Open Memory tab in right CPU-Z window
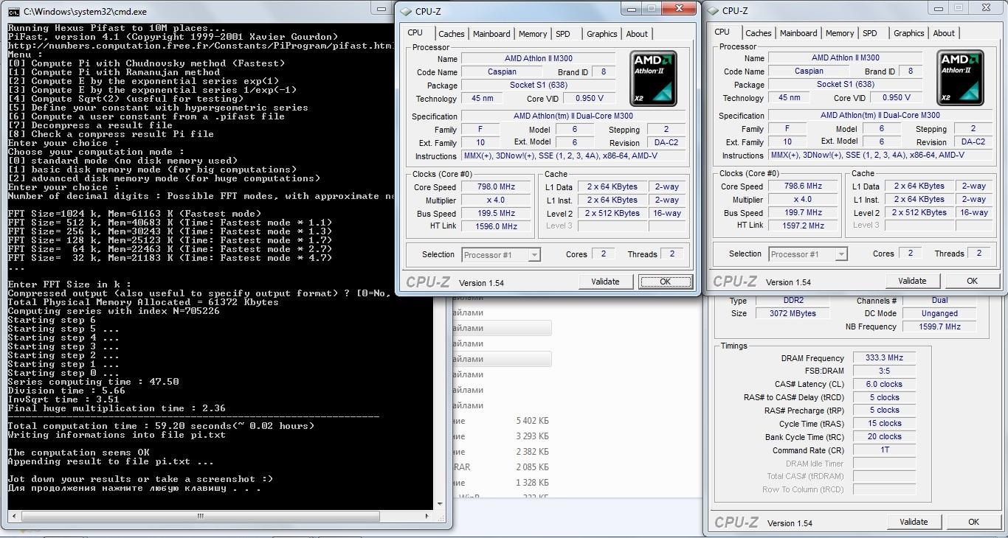Image resolution: width=1008 pixels, height=538 pixels. pyautogui.click(x=840, y=33)
